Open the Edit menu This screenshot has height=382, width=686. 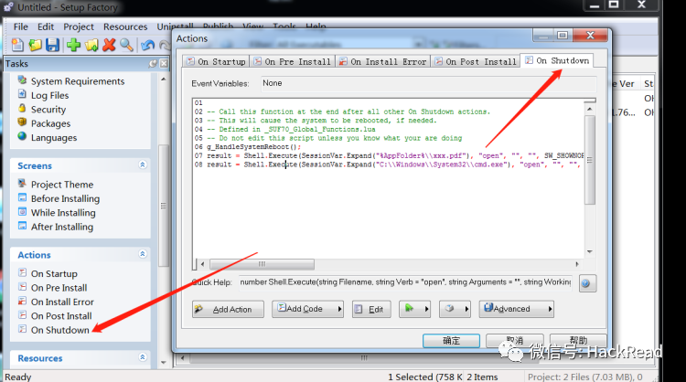pyautogui.click(x=46, y=27)
